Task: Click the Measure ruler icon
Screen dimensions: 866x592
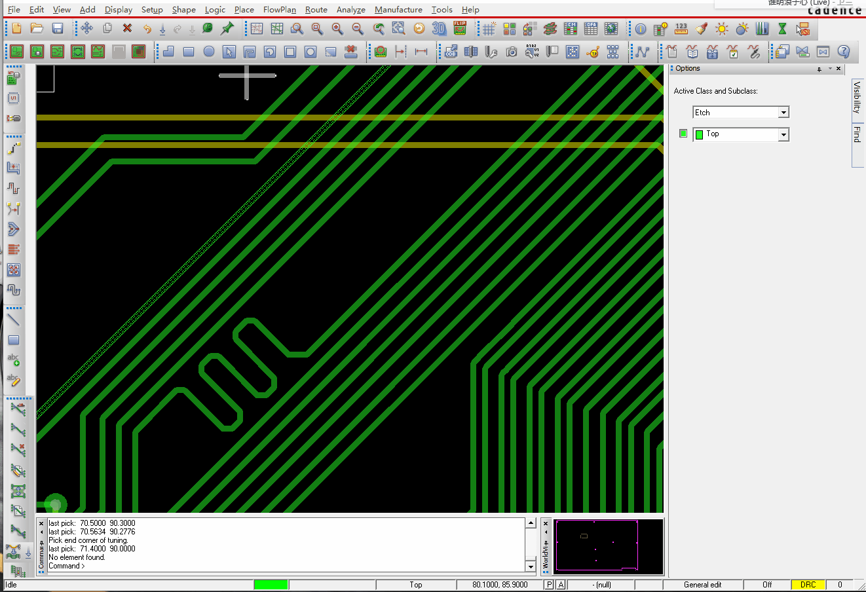Action: (x=681, y=28)
